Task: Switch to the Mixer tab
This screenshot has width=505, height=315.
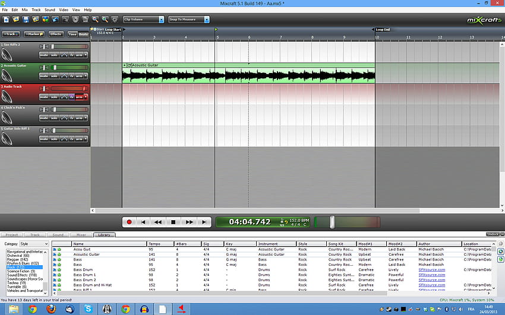Action: 81,235
